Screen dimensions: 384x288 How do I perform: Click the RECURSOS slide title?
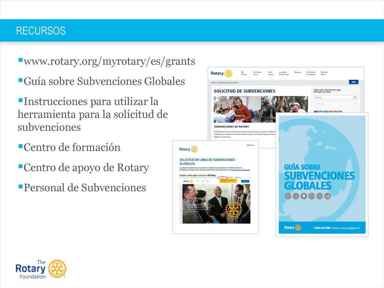[x=40, y=31]
